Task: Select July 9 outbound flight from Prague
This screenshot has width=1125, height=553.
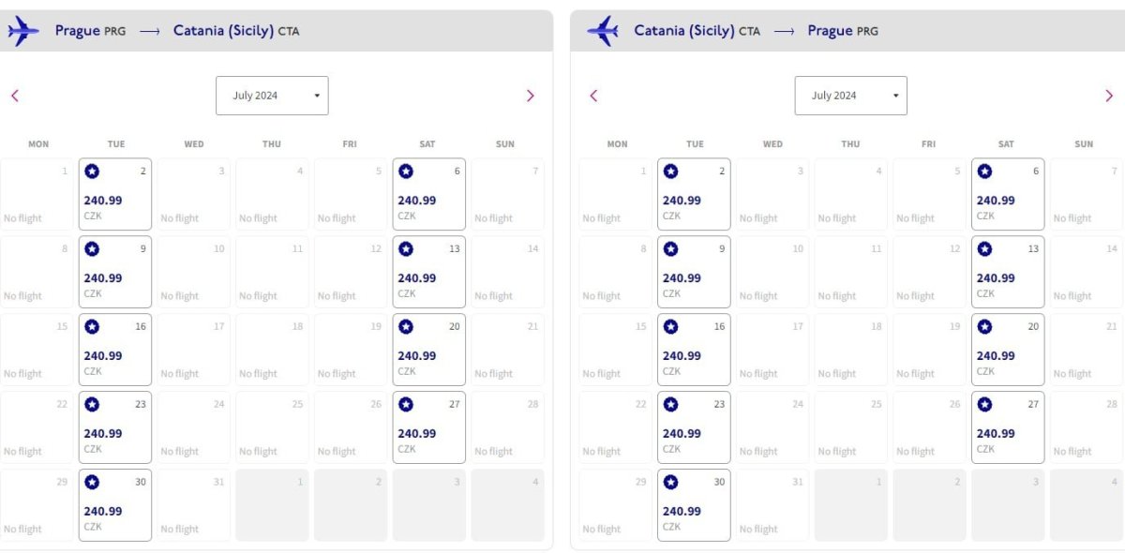Action: click(115, 273)
